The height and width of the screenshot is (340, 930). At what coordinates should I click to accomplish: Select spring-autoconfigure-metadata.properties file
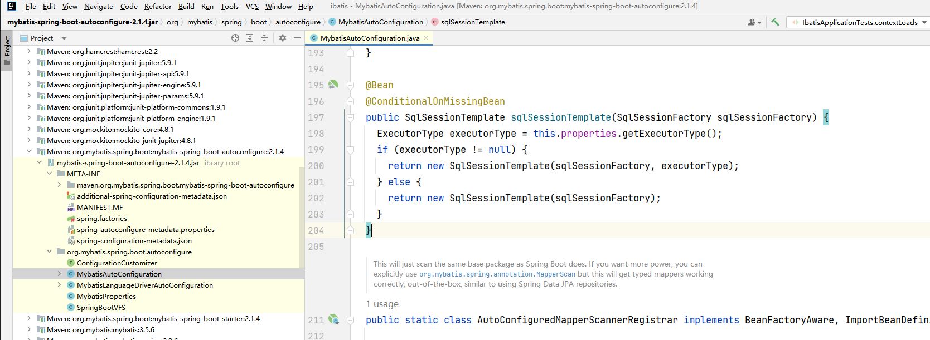[146, 229]
